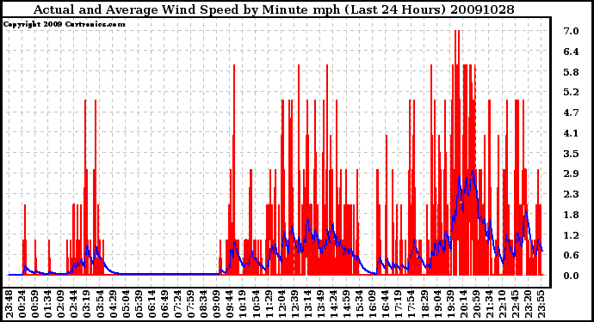Select the 11:29 x-axis label
The image size is (594, 322).
coord(268,304)
